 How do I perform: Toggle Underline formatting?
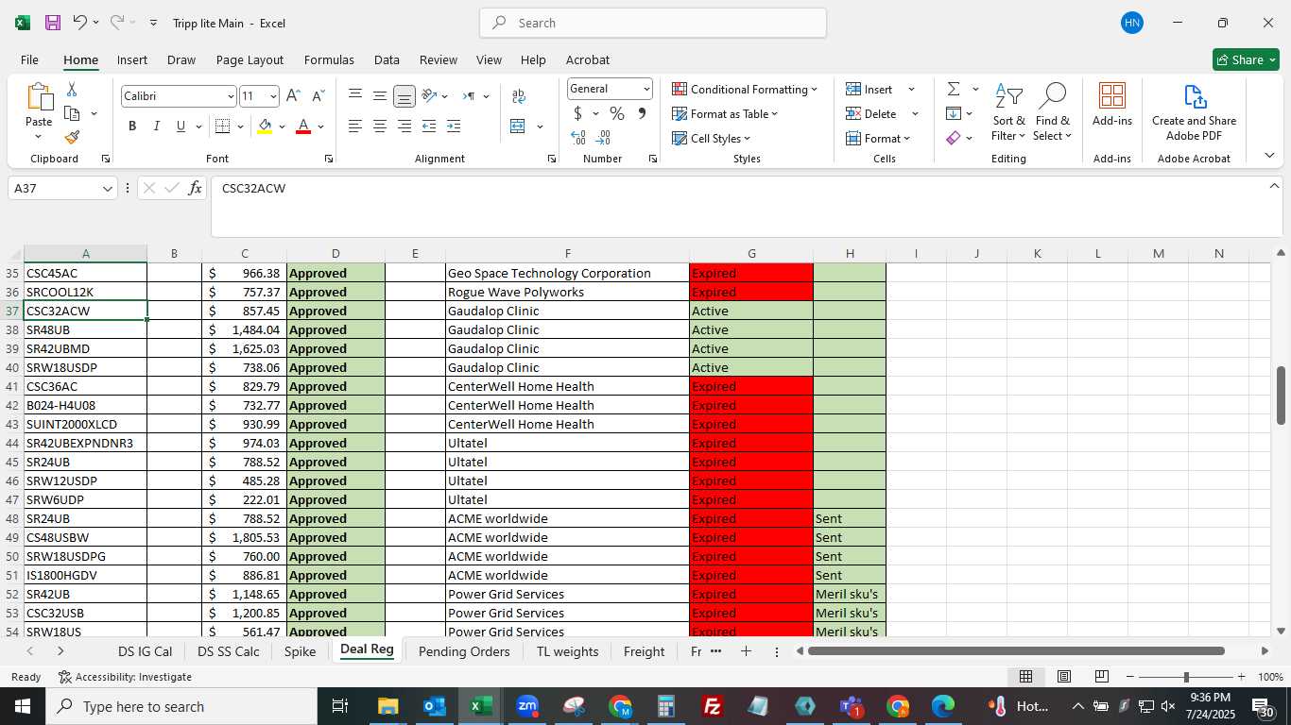(181, 126)
